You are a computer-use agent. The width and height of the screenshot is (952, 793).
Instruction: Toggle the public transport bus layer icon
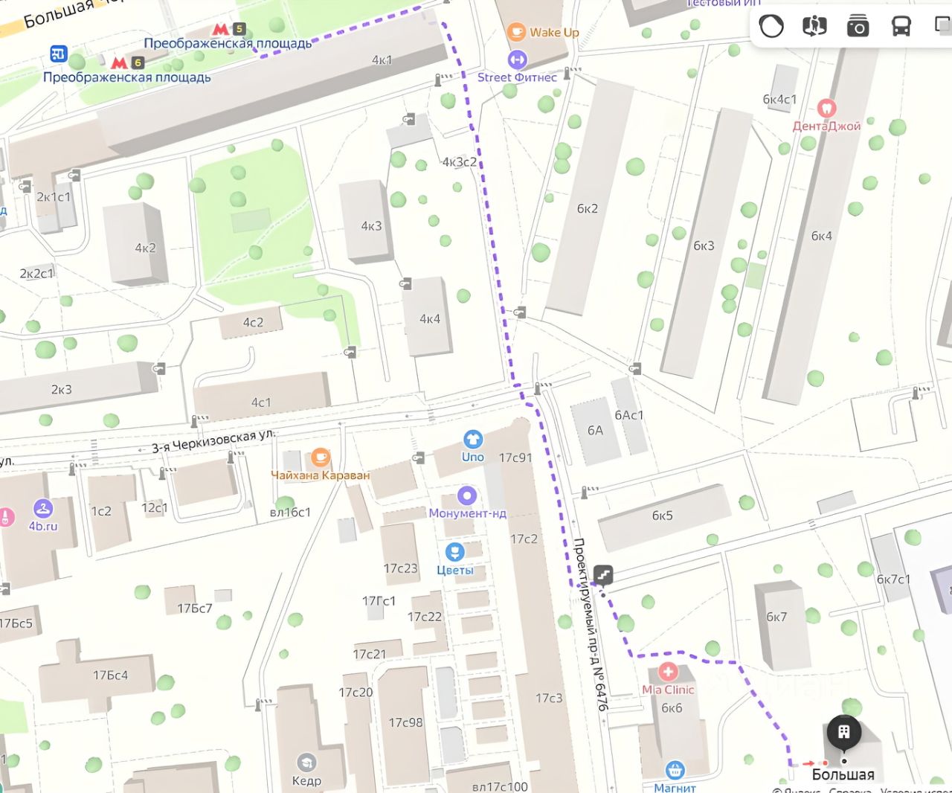(x=901, y=26)
